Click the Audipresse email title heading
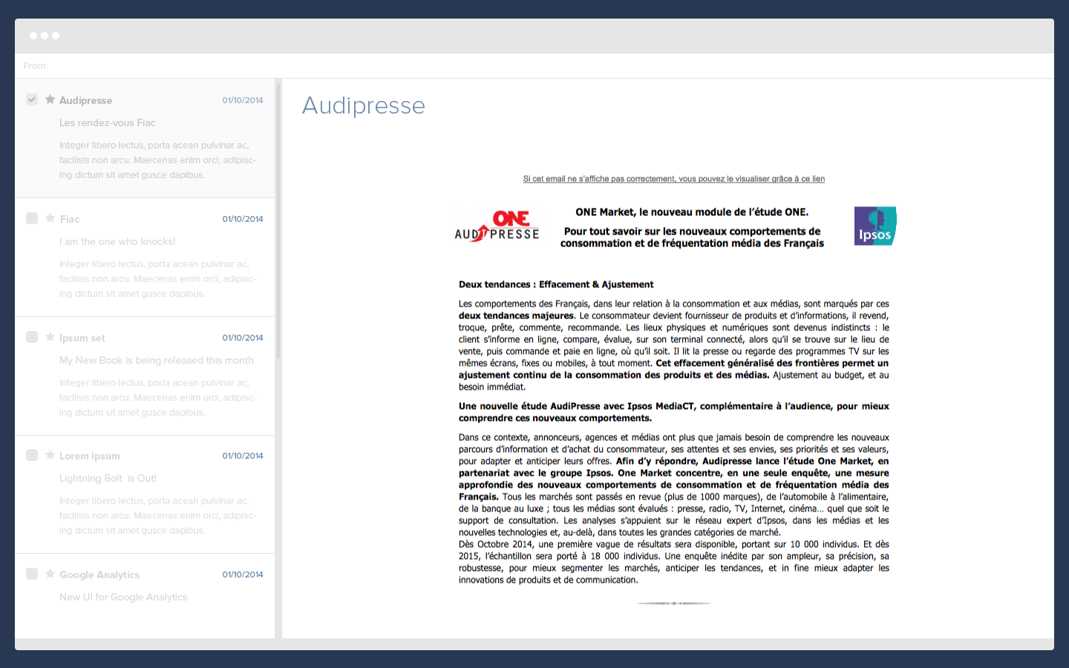 tap(364, 105)
